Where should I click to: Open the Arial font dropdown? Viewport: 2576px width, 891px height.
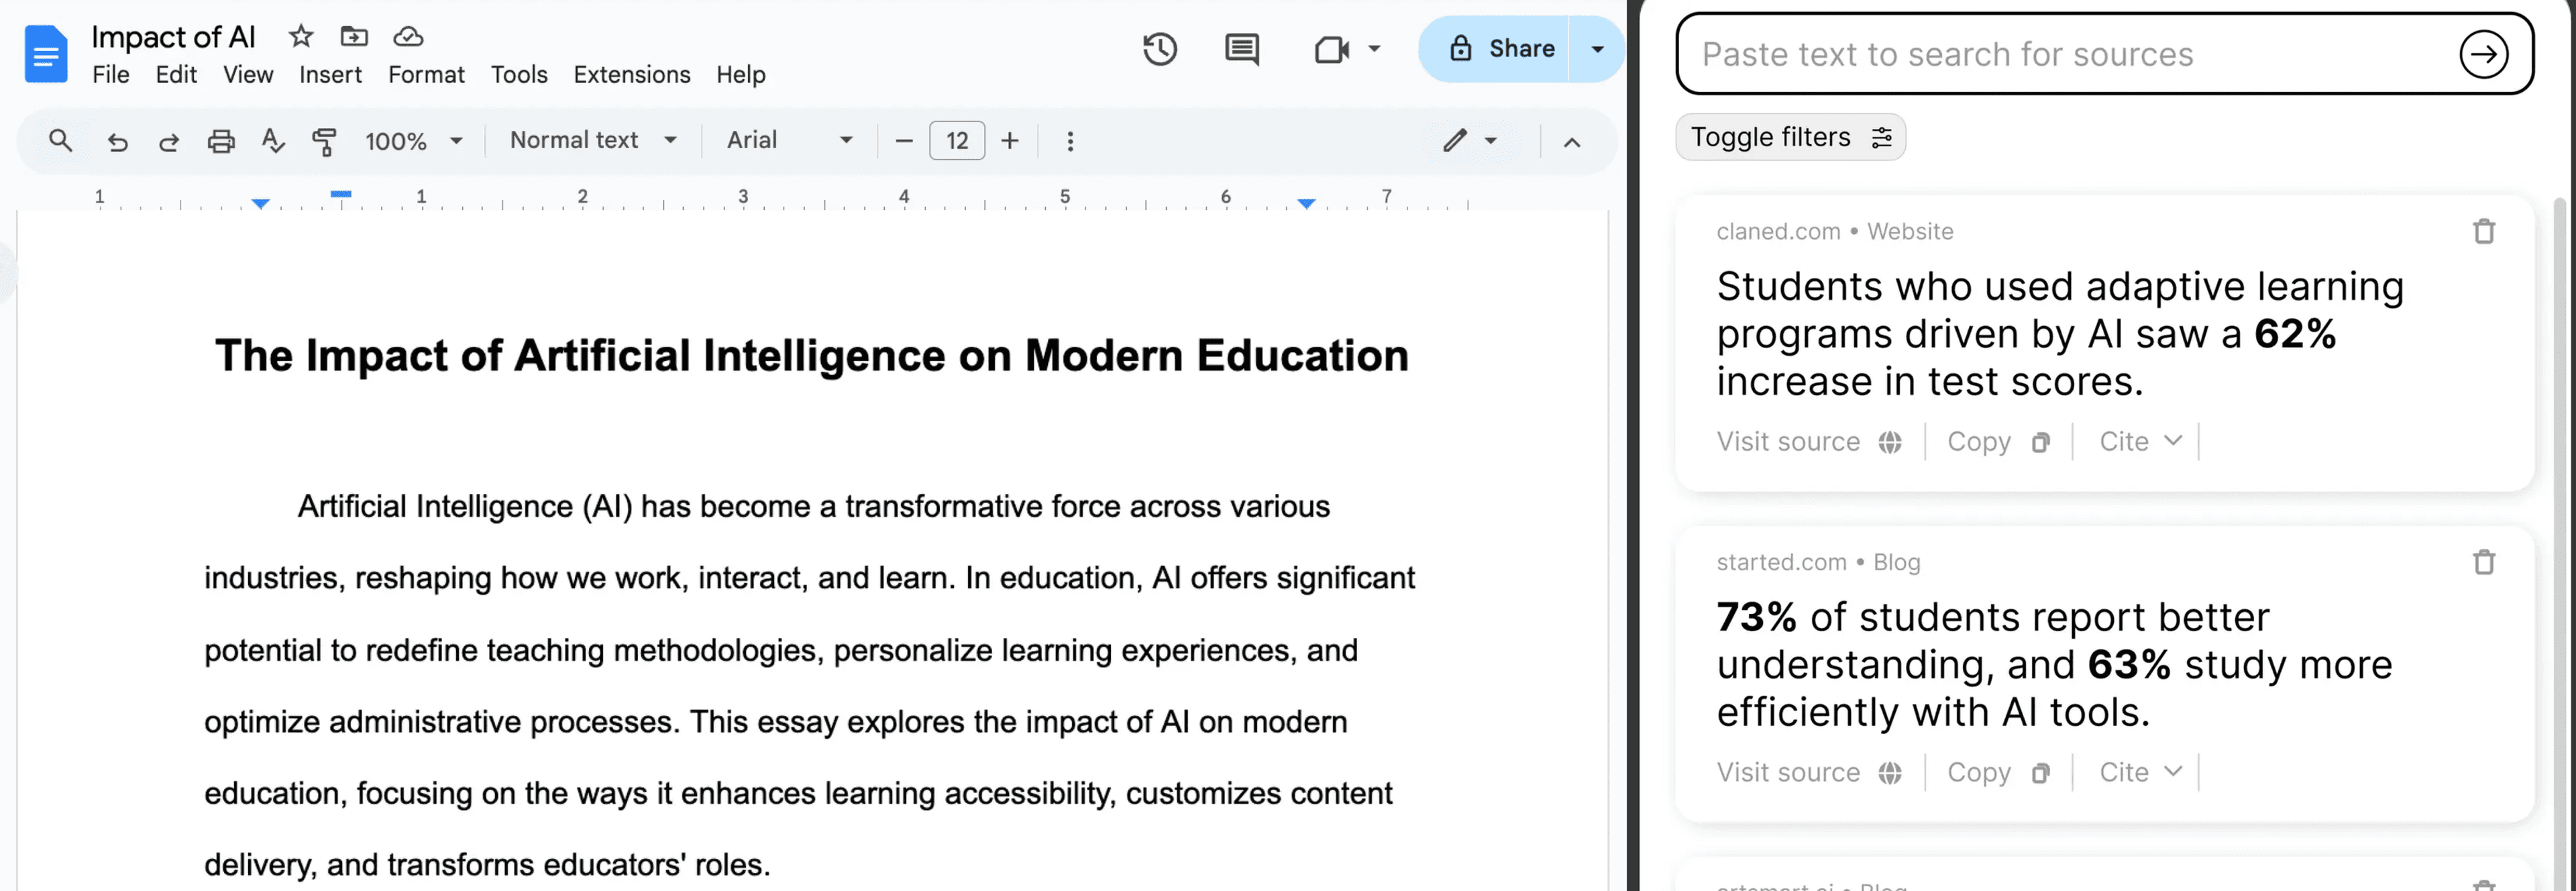(x=790, y=140)
